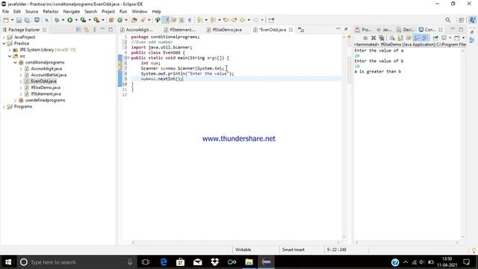Toggle Scroll Lock in Console
478x269 pixels.
coord(400,38)
